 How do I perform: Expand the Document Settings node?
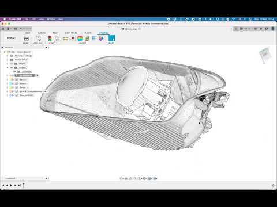(8, 56)
